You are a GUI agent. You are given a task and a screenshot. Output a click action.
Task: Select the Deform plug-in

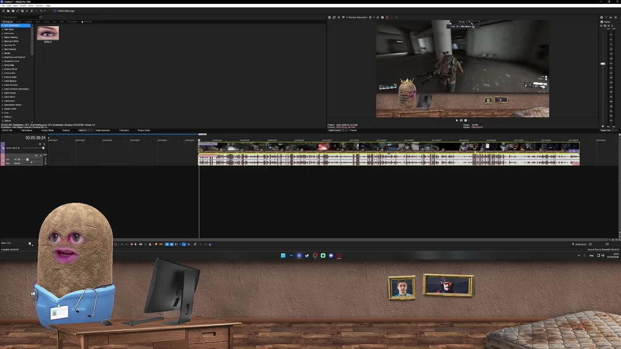[8, 121]
